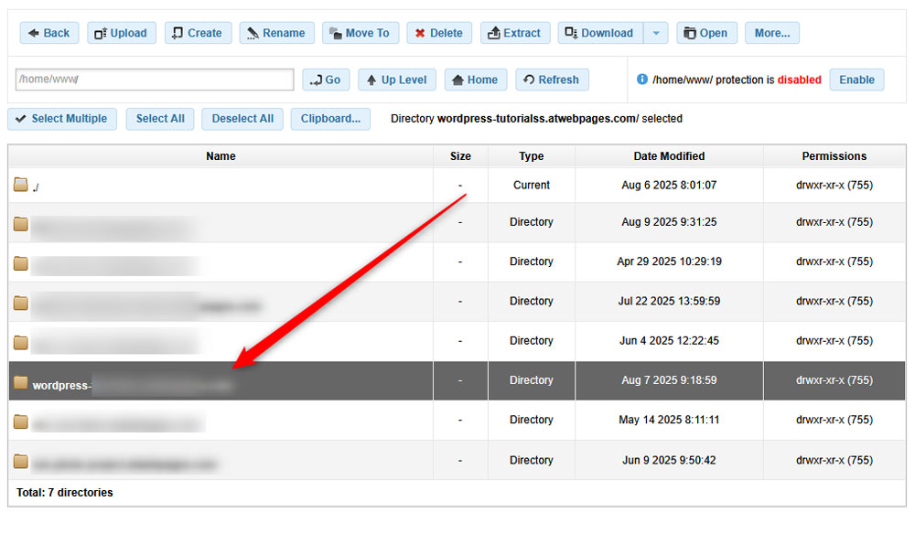Refresh the directory listing
Viewport: 915px width, 544px height.
coord(552,79)
